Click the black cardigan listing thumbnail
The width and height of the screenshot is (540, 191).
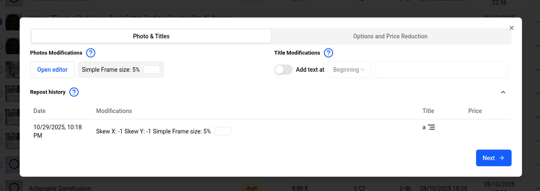coord(13,21)
